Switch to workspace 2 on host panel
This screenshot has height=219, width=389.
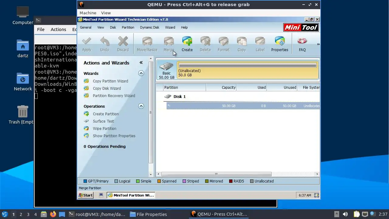(x=21, y=214)
